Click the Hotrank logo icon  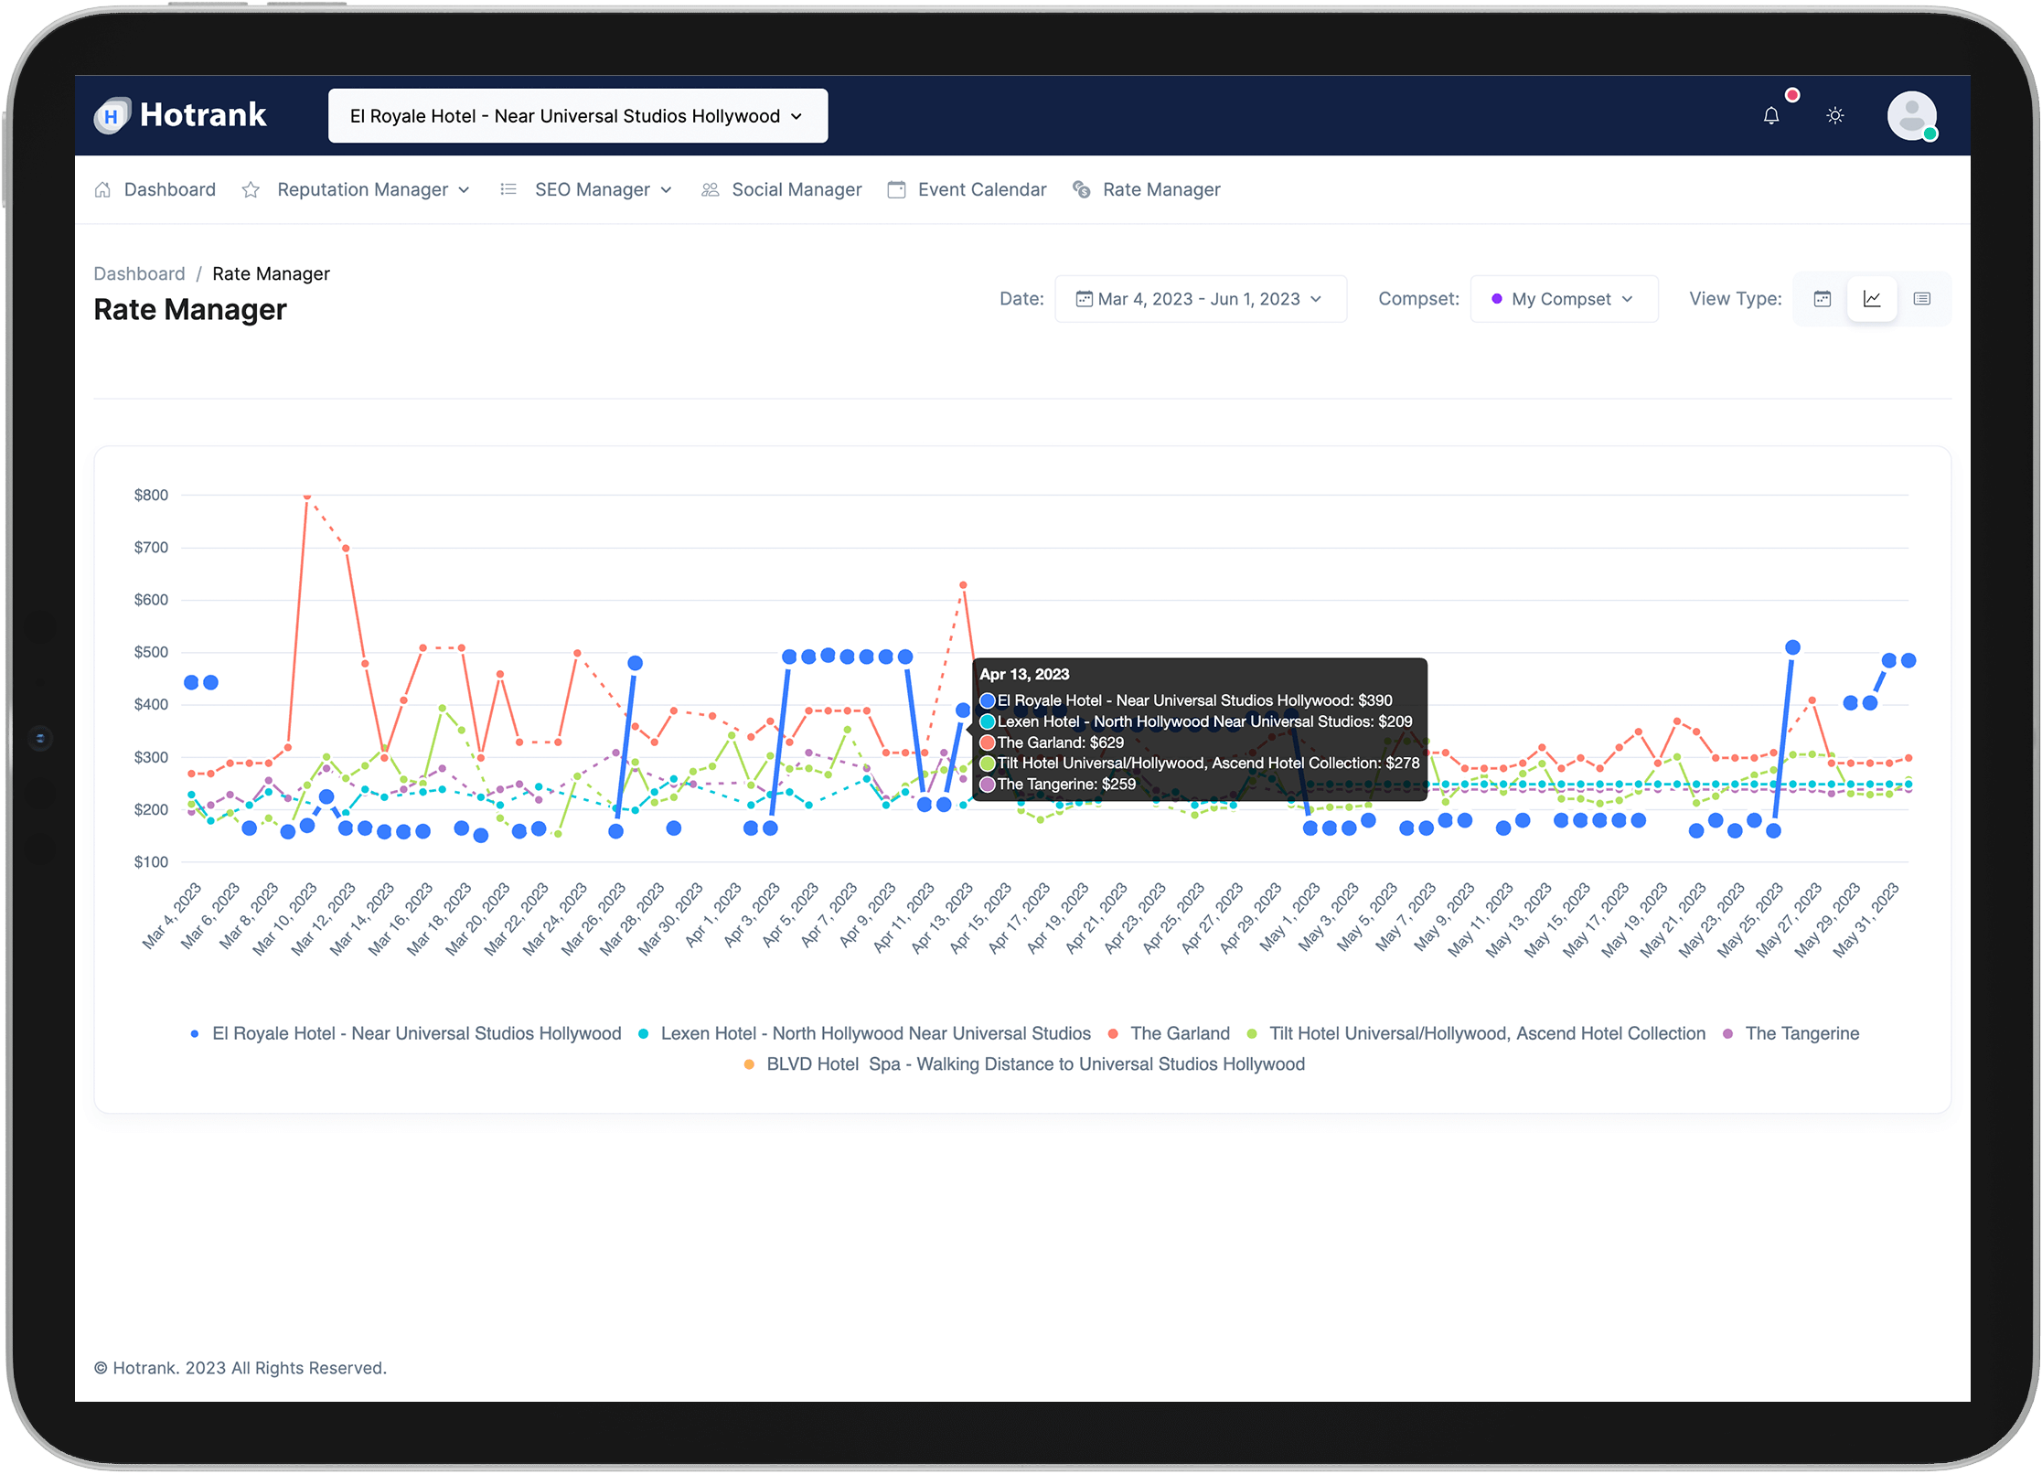point(112,115)
